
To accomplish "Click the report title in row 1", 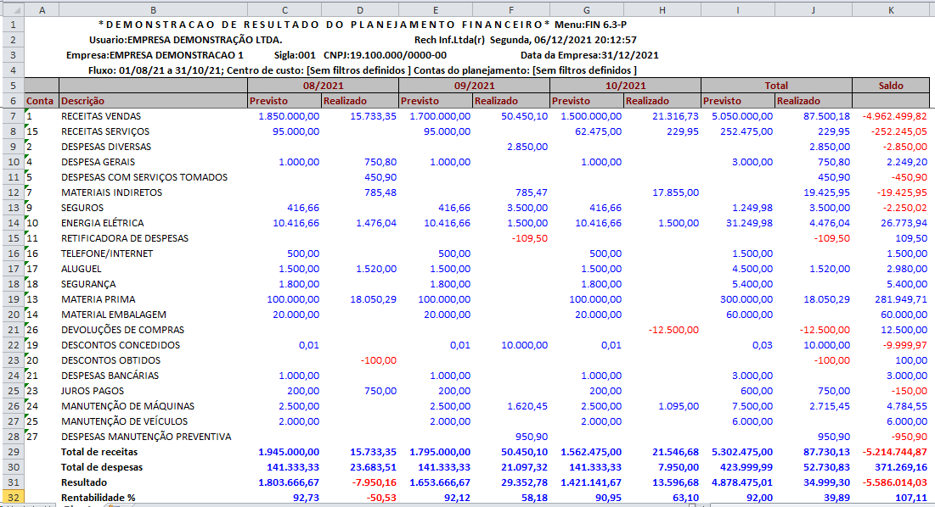I will click(x=323, y=25).
